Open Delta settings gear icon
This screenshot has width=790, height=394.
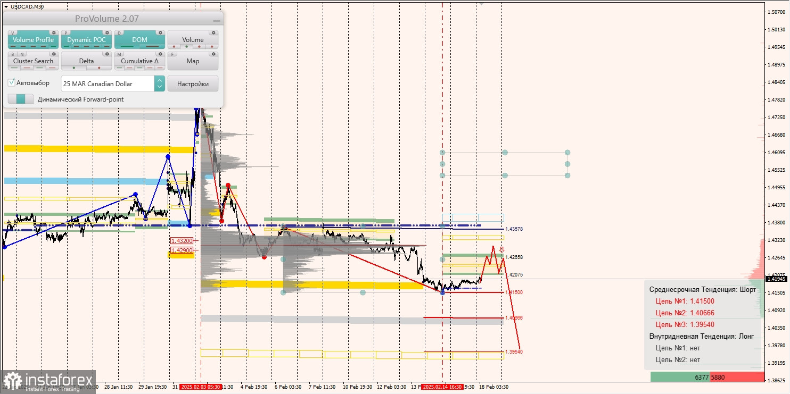coord(107,54)
